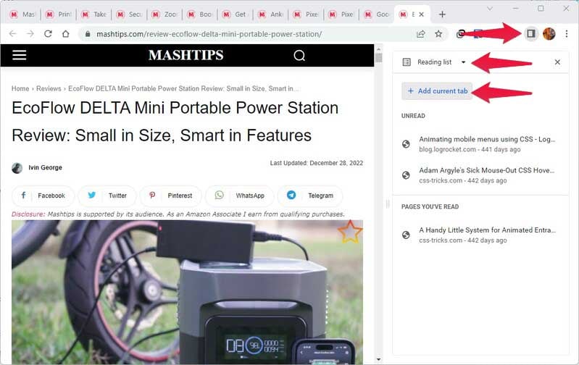Image resolution: width=579 pixels, height=365 pixels.
Task: Open a new browser tab
Action: (442, 14)
